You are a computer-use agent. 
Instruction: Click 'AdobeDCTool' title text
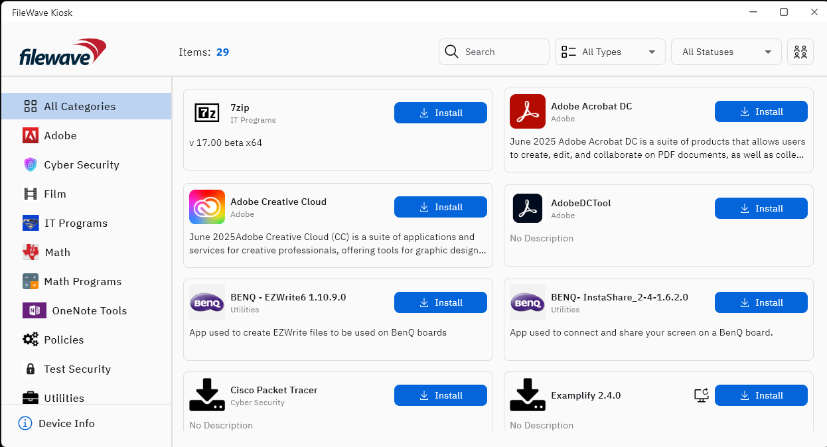coord(581,203)
